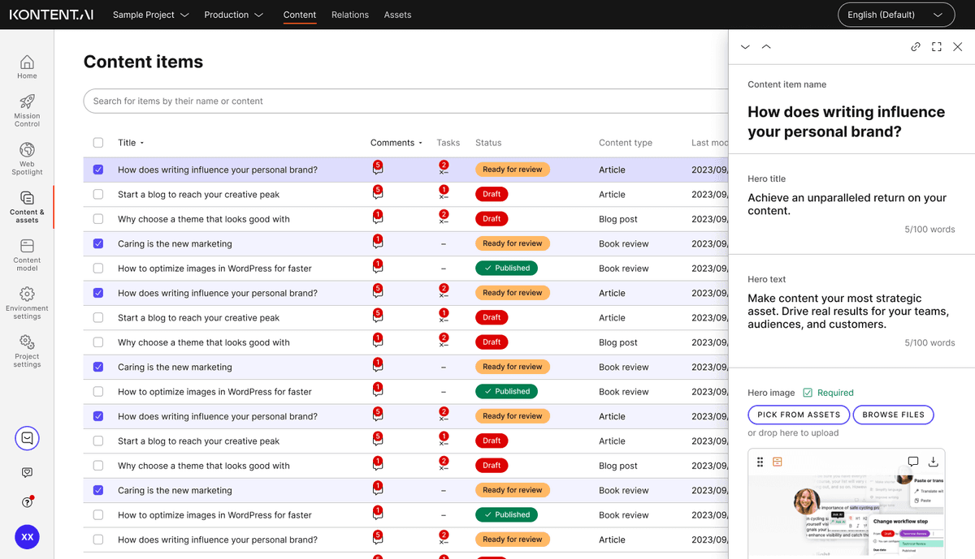
Task: Open the Production environment dropdown
Action: click(x=233, y=15)
